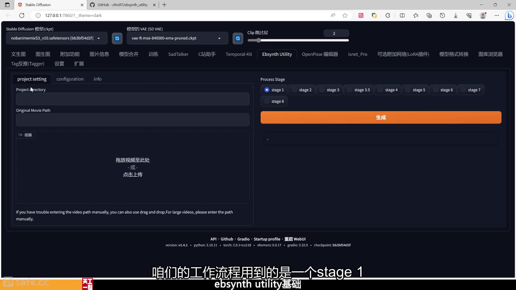Add page to favorites star

click(345, 15)
